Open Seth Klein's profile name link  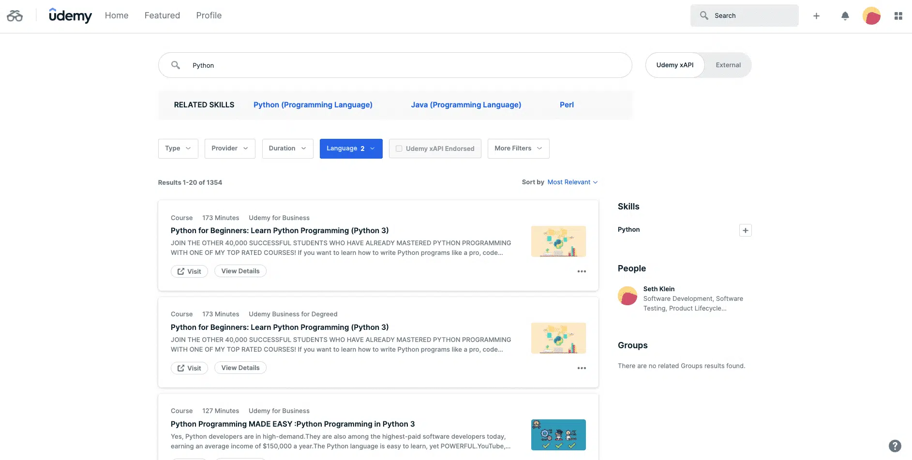point(659,289)
